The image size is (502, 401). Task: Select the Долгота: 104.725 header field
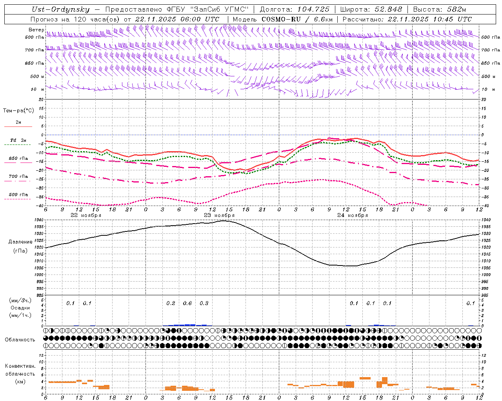[x=295, y=9]
